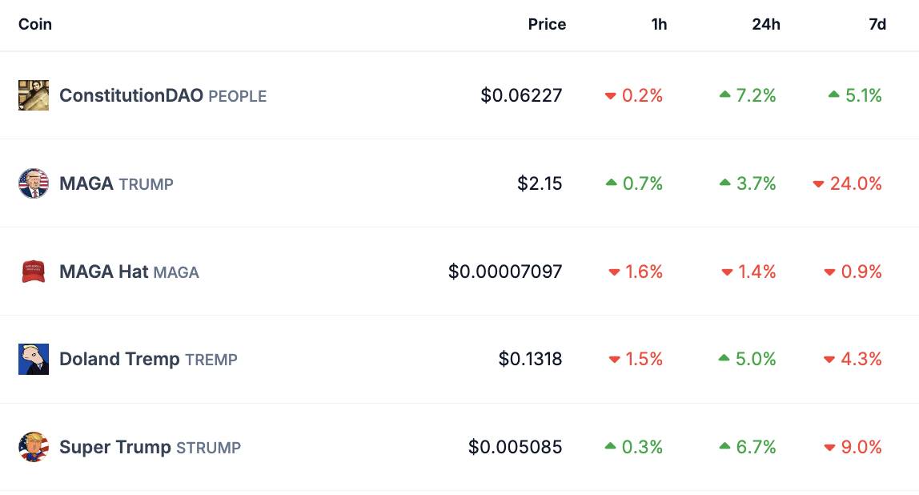Sort by the 1h change header
Screen dimensions: 919x495
(659, 24)
